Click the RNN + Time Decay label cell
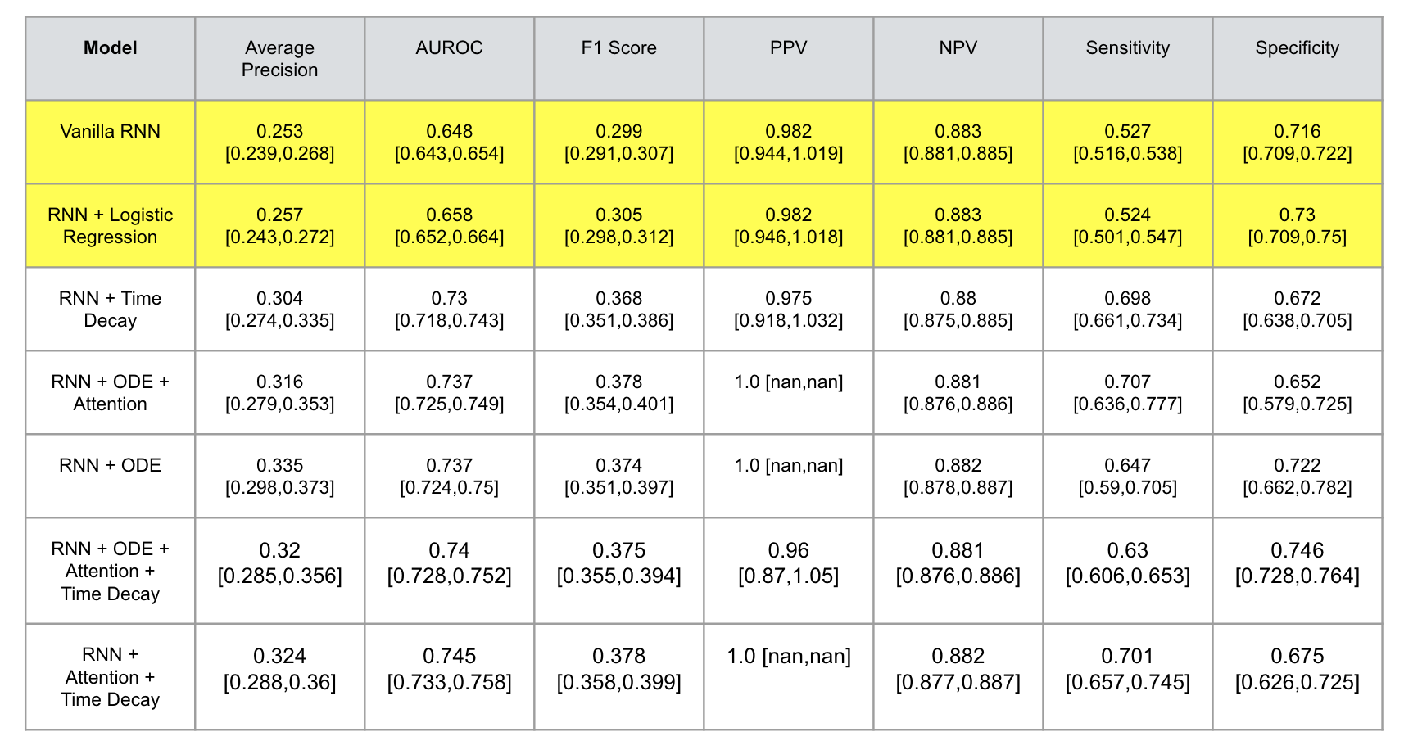This screenshot has height=750, width=1404. tap(111, 309)
